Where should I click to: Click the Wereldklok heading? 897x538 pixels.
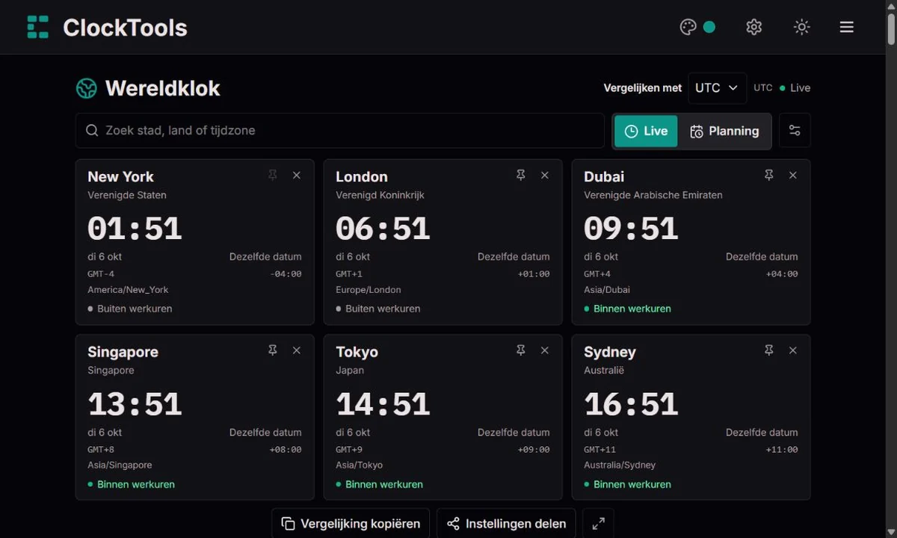(162, 88)
